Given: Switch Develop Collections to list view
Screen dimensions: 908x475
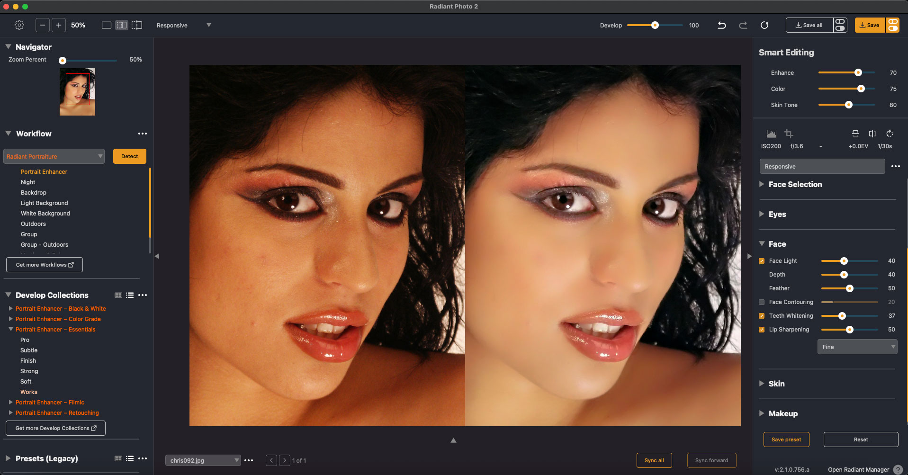Looking at the screenshot, I should (x=130, y=295).
